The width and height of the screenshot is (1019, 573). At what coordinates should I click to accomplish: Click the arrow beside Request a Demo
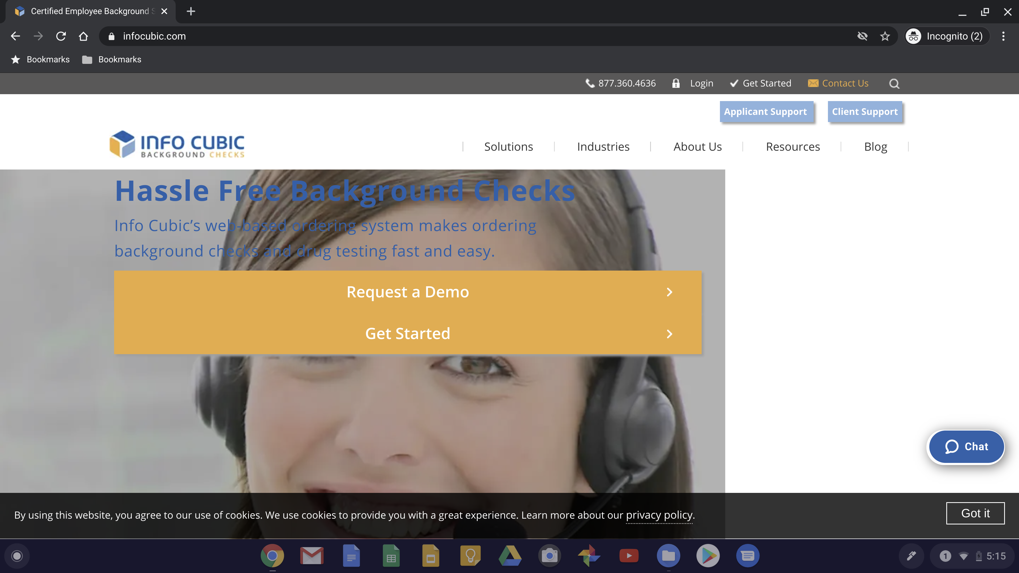point(669,292)
